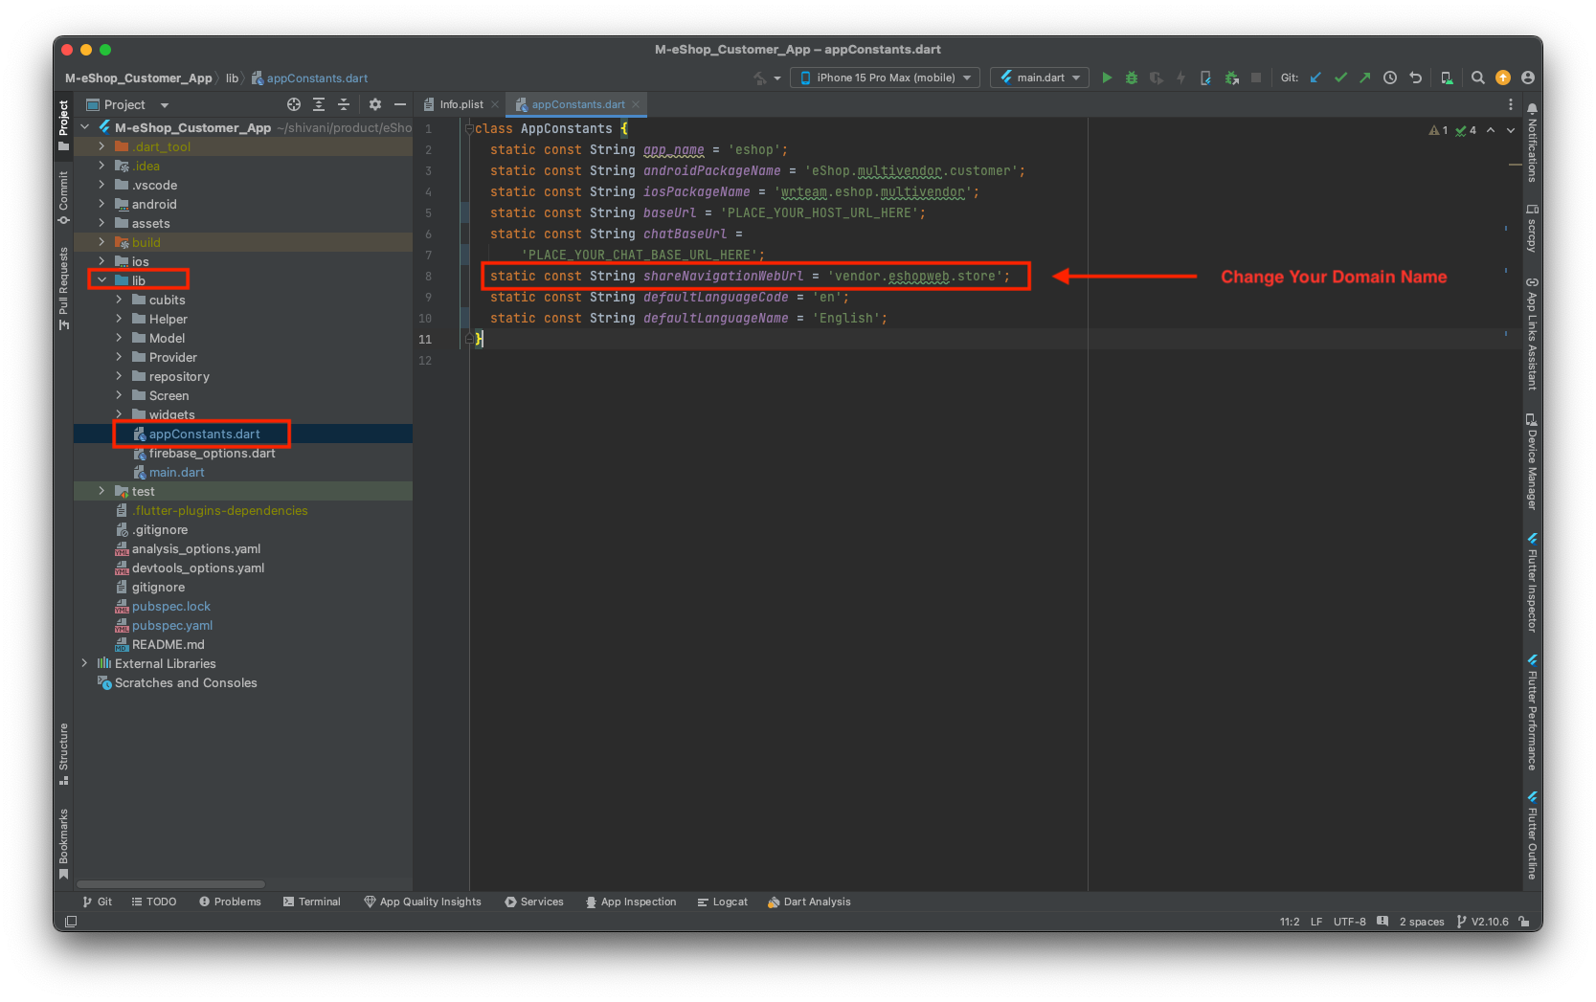Jump to previous highlighted error arrow
Viewport: 1596px width, 1002px height.
click(x=1491, y=130)
